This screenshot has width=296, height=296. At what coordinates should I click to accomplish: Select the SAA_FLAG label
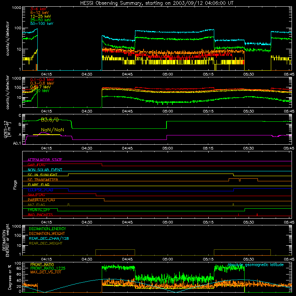pyautogui.click(x=36, y=195)
